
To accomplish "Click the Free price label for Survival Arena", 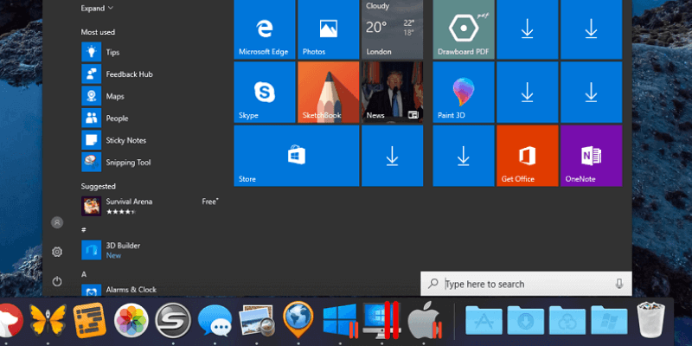I will [x=209, y=202].
